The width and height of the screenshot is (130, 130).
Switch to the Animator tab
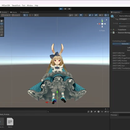click(25, 12)
